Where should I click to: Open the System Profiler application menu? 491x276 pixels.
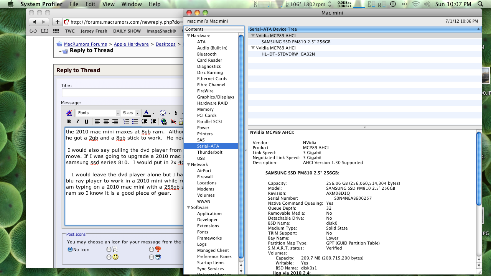[x=41, y=4]
